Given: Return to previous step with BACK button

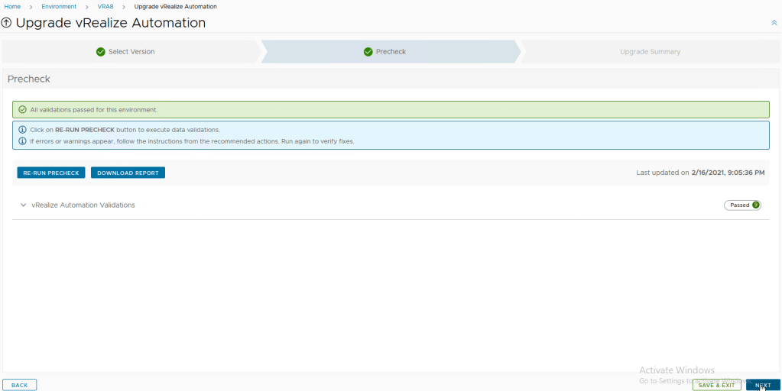Looking at the screenshot, I should point(20,385).
